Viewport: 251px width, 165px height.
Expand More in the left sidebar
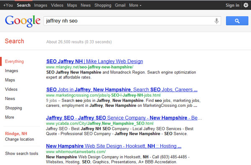click(x=10, y=117)
